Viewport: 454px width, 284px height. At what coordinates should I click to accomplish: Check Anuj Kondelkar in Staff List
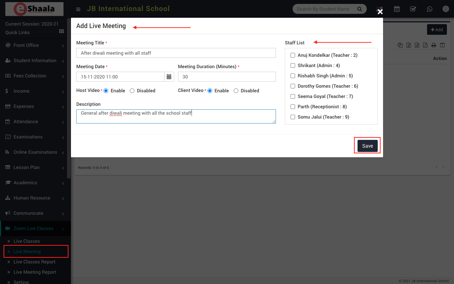(293, 55)
